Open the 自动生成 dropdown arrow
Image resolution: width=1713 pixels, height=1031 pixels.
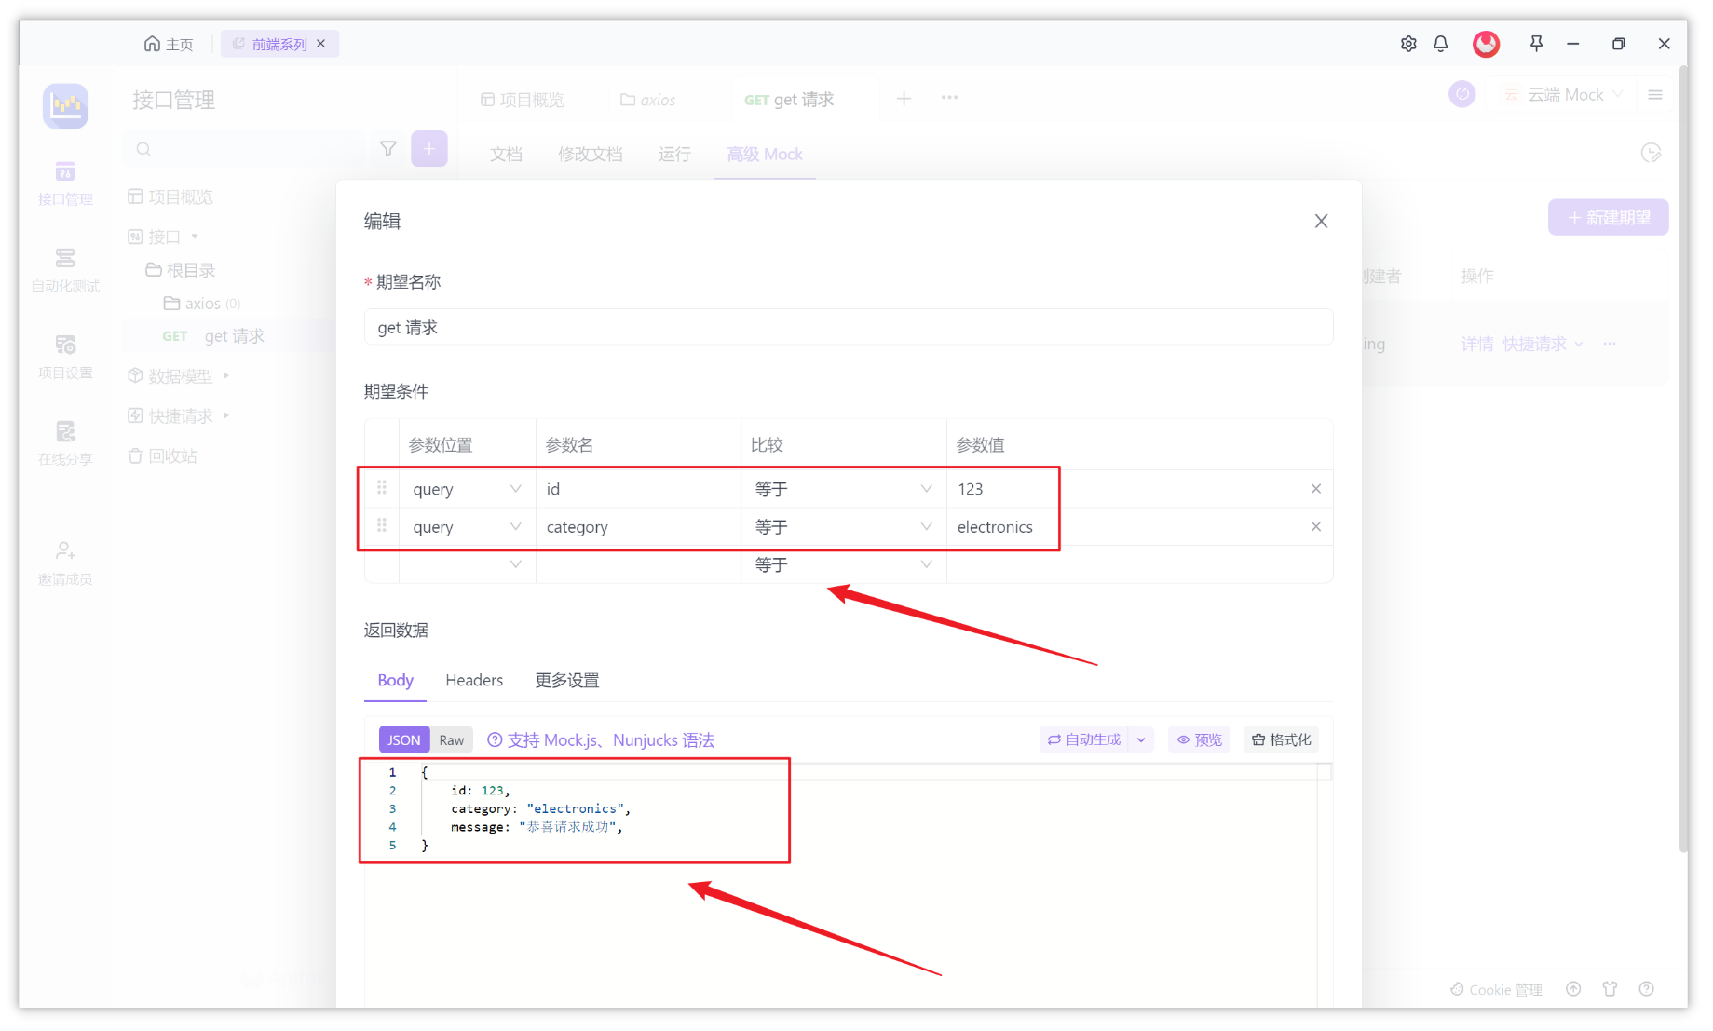pyautogui.click(x=1141, y=739)
